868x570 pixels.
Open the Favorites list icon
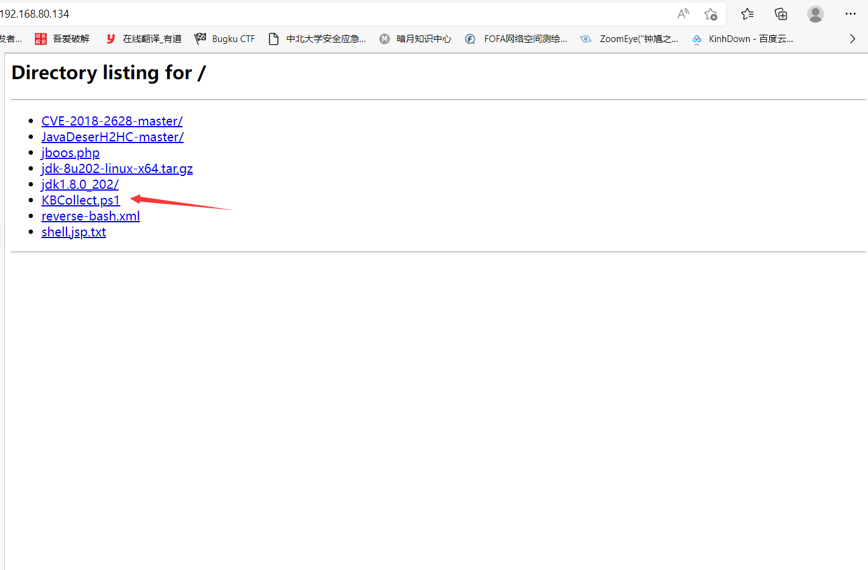pos(747,13)
